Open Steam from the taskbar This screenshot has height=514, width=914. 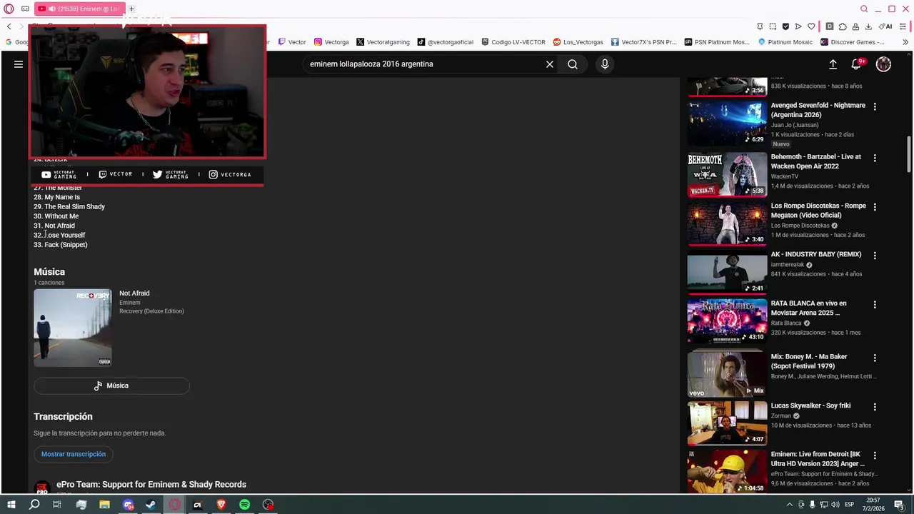(151, 505)
